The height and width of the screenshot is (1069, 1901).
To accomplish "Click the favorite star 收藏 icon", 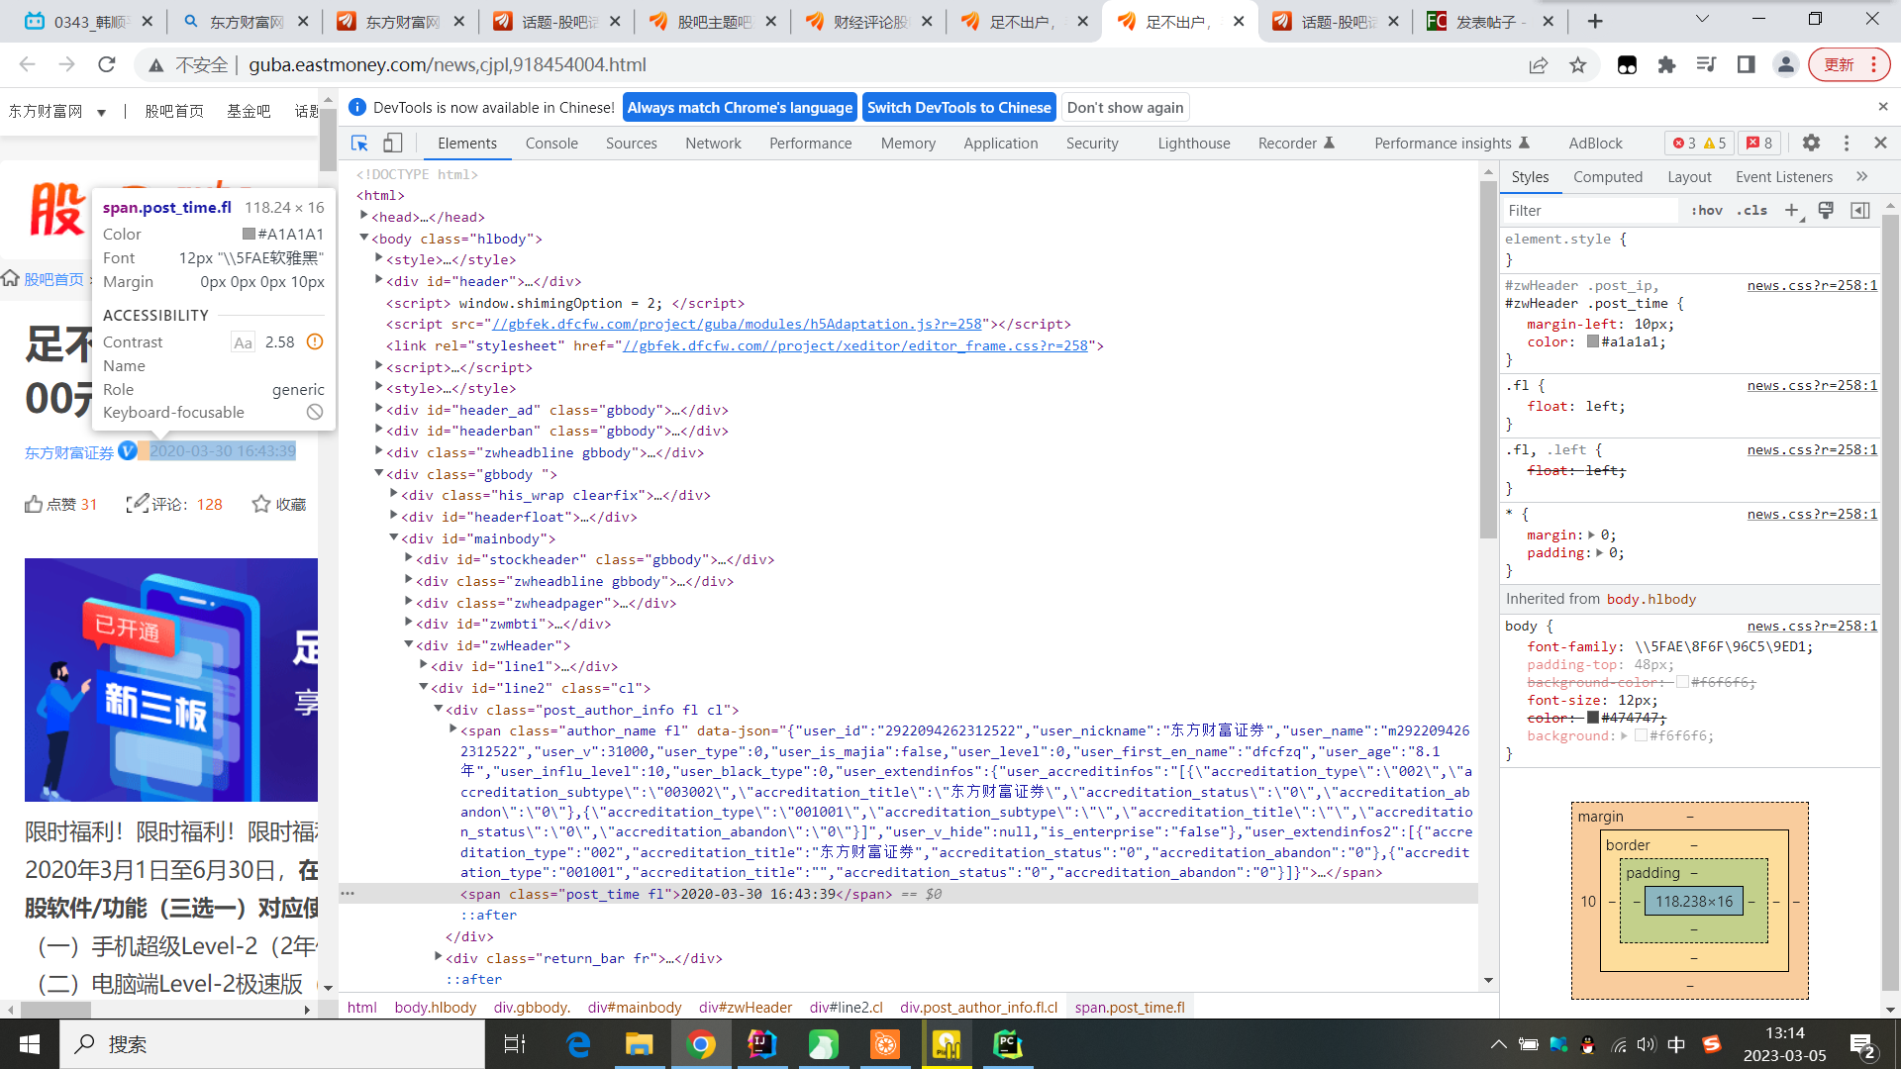I will tap(261, 504).
